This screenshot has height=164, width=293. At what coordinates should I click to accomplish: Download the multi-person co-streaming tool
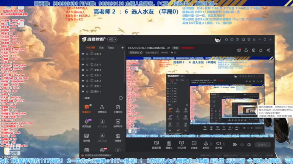click(x=102, y=123)
